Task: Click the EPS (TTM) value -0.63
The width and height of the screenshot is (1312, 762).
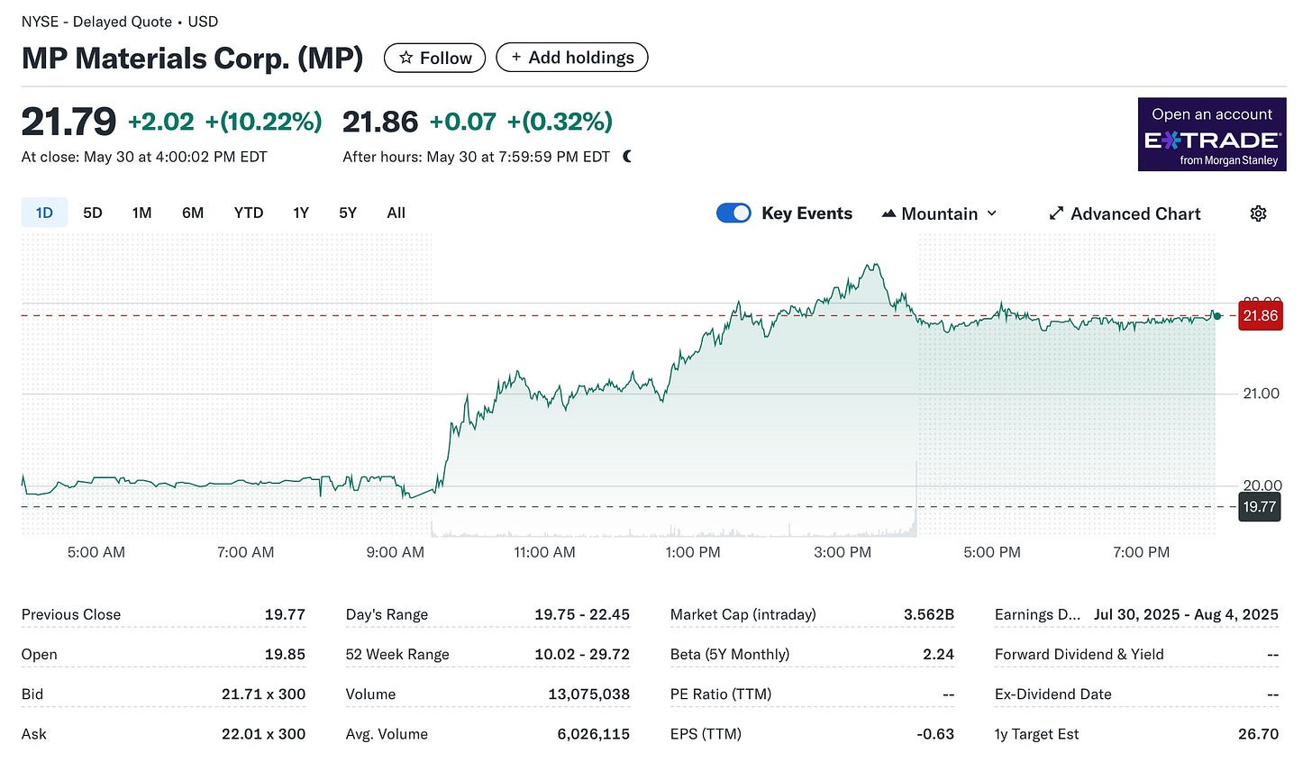Action: click(x=935, y=733)
